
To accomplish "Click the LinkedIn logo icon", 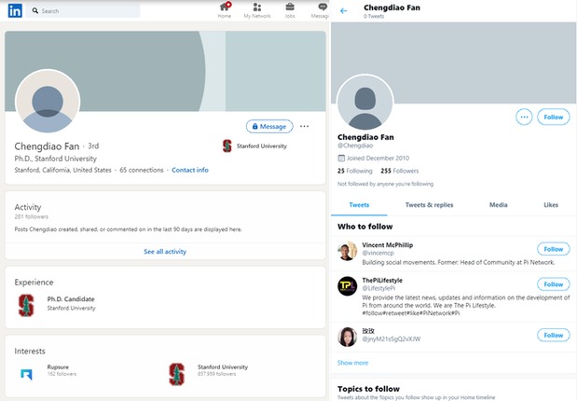I will (x=16, y=11).
